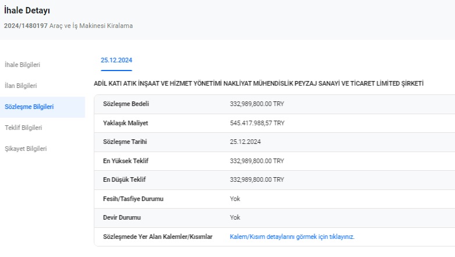
Task: Select the Sözleşme Bedeli row value
Action: tap(257, 104)
